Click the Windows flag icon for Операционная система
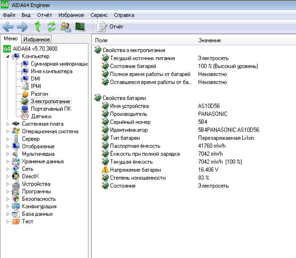 (16, 131)
